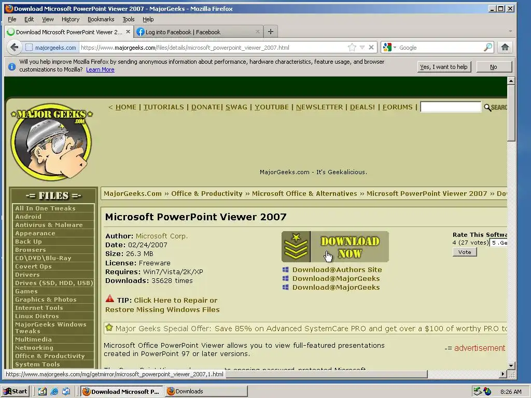Click the Vote button

[465, 252]
